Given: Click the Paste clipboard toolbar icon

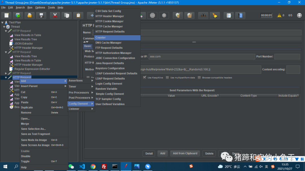Looking at the screenshot, I should pyautogui.click(x=78, y=15).
